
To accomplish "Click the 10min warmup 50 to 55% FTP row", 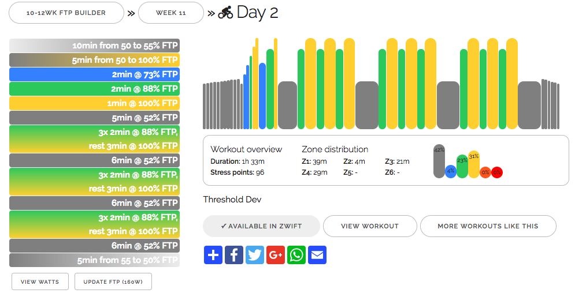I will (95, 46).
